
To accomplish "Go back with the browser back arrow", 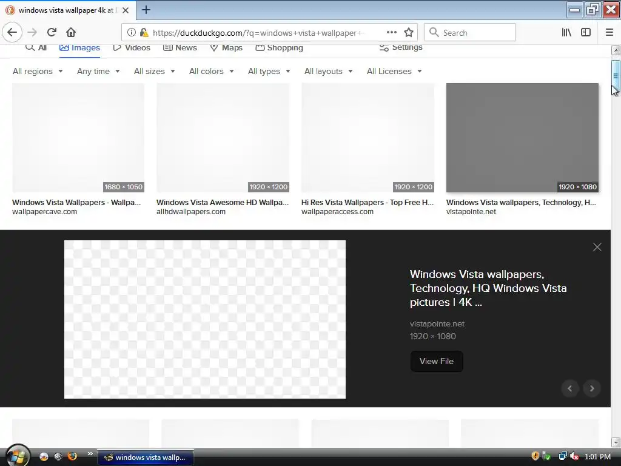I will tap(12, 32).
